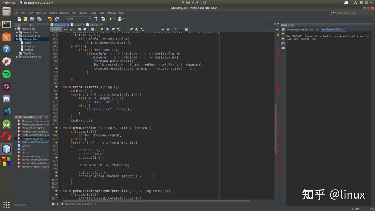Switch editor to Source view
Image resolution: width=375 pixels, height=211 pixels.
[56, 29]
